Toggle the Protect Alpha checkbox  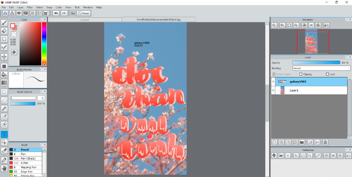[x=274, y=74]
